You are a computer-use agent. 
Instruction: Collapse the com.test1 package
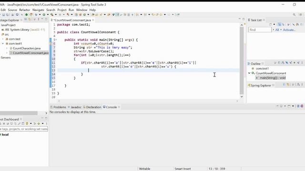3,44
